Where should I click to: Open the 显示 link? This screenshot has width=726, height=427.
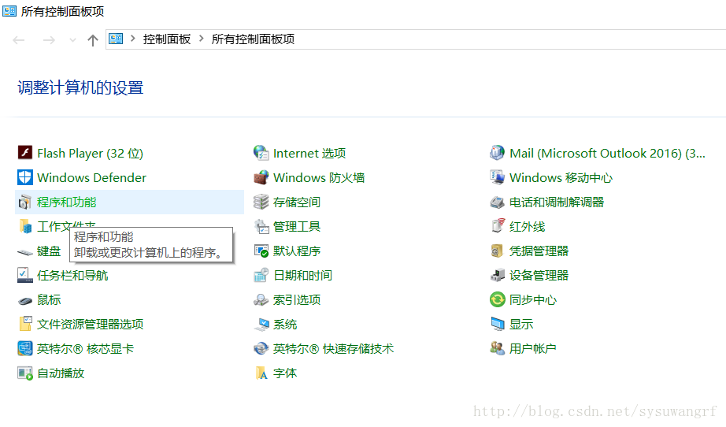pos(521,324)
